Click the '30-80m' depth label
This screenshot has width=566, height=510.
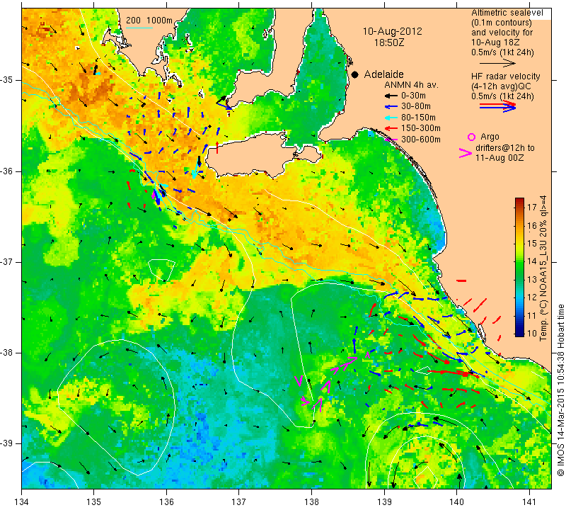coord(416,107)
